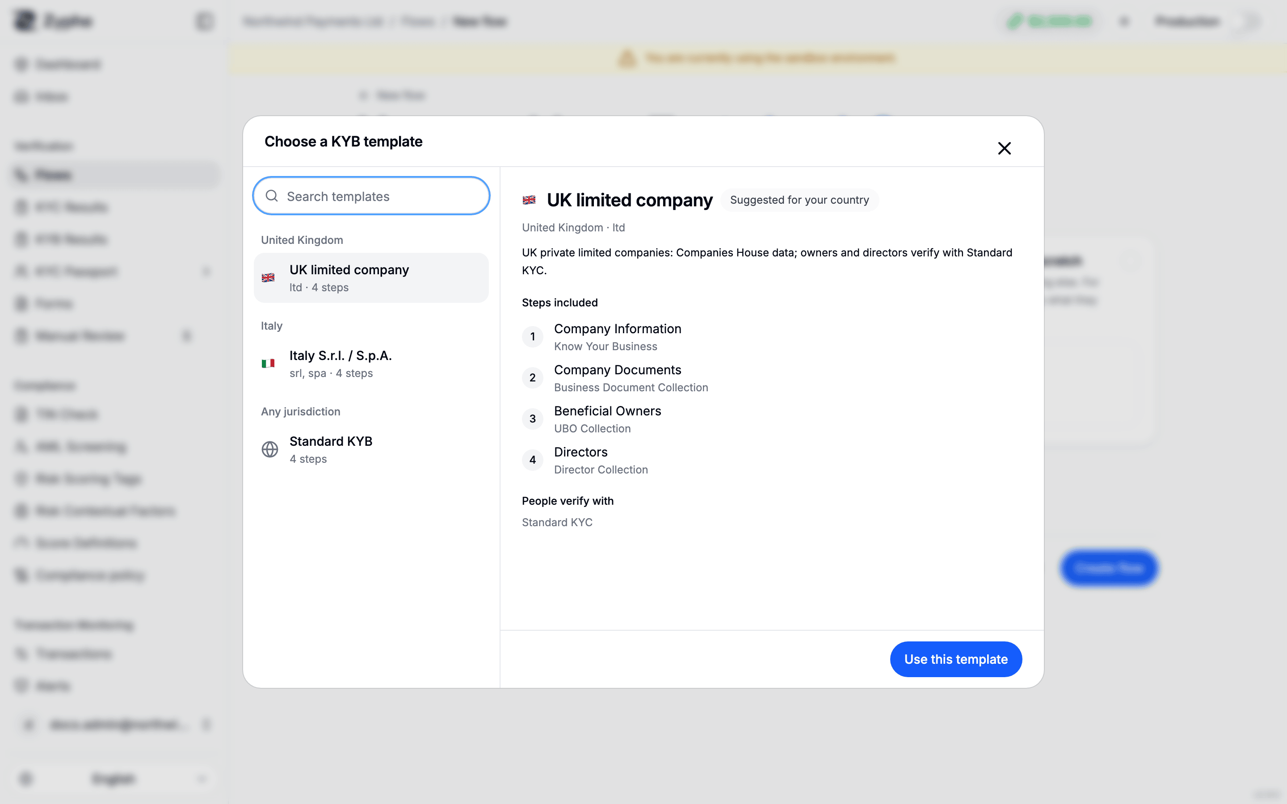Click the 'Steps included' heading
This screenshot has width=1287, height=804.
pyautogui.click(x=559, y=302)
